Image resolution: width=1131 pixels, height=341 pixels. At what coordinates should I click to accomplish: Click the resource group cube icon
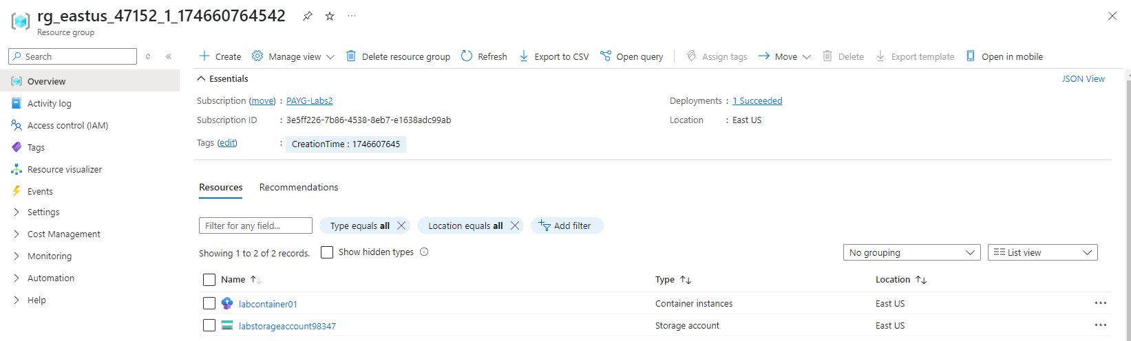pos(20,21)
